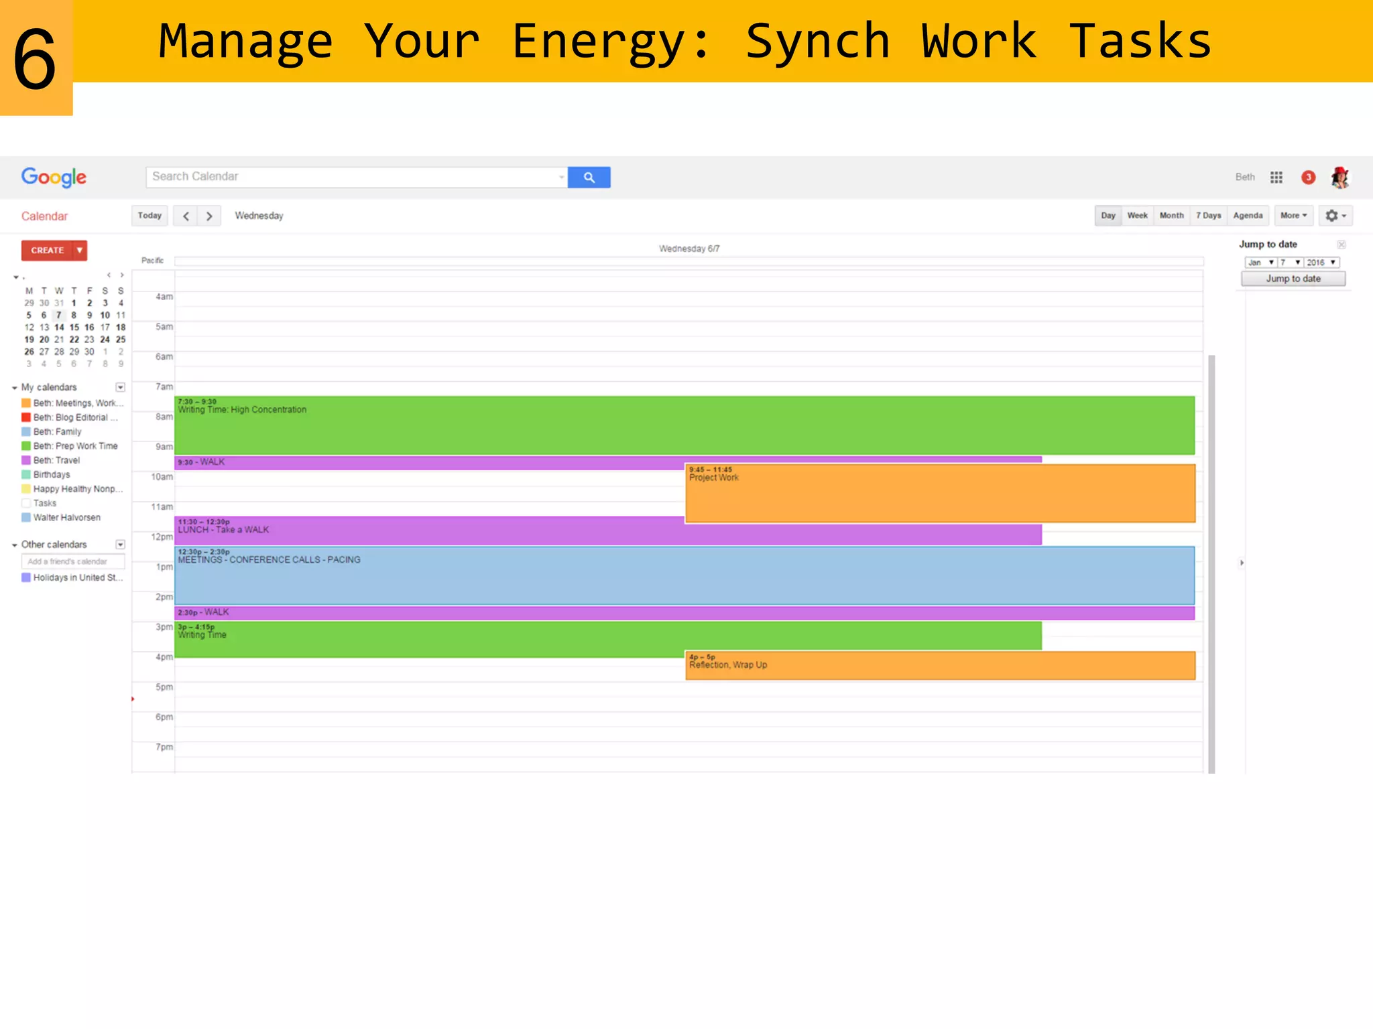
Task: Click the Wednesday 6/7 day header
Action: 689,249
